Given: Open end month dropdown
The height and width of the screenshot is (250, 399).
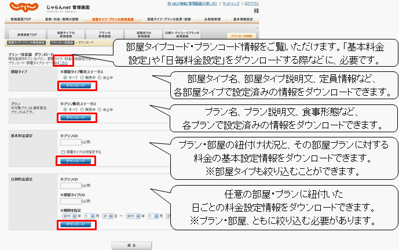Looking at the screenshot, I should [x=153, y=216].
